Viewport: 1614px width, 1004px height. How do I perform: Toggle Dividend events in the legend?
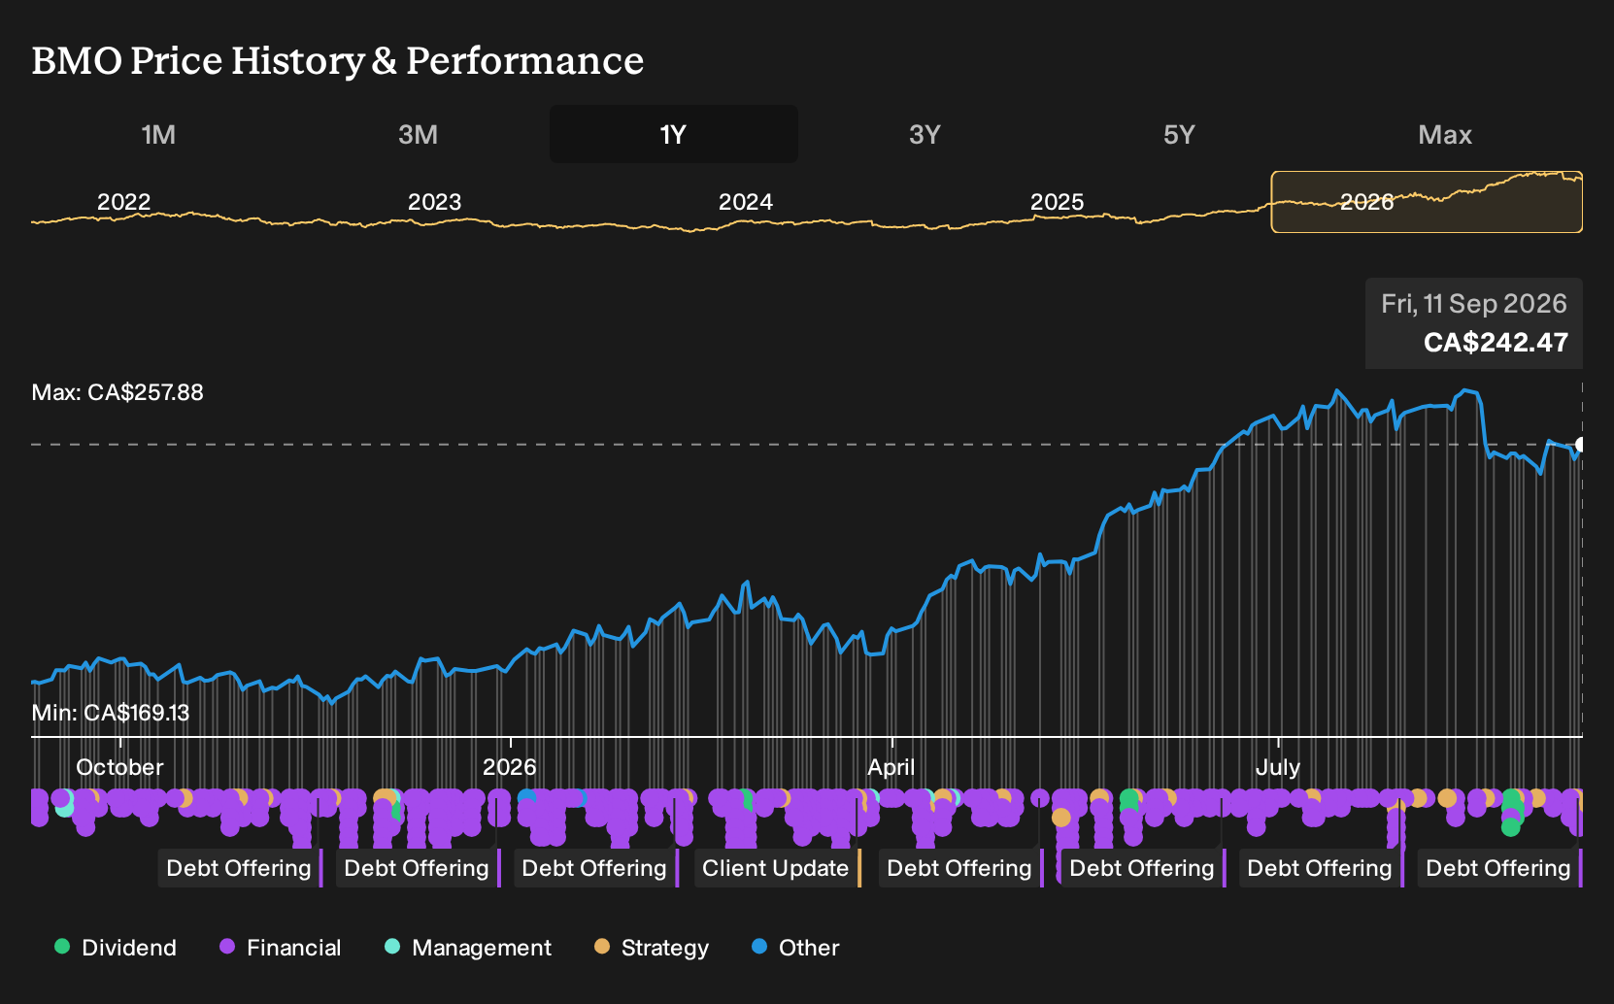116,948
